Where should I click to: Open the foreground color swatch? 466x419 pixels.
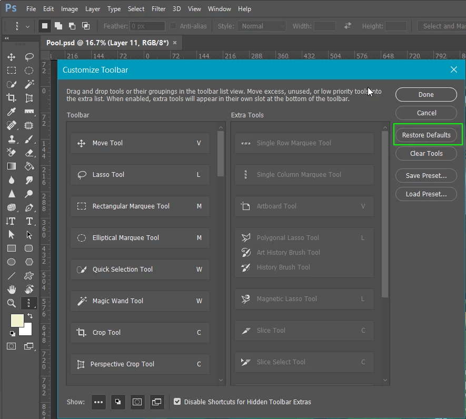click(x=16, y=320)
